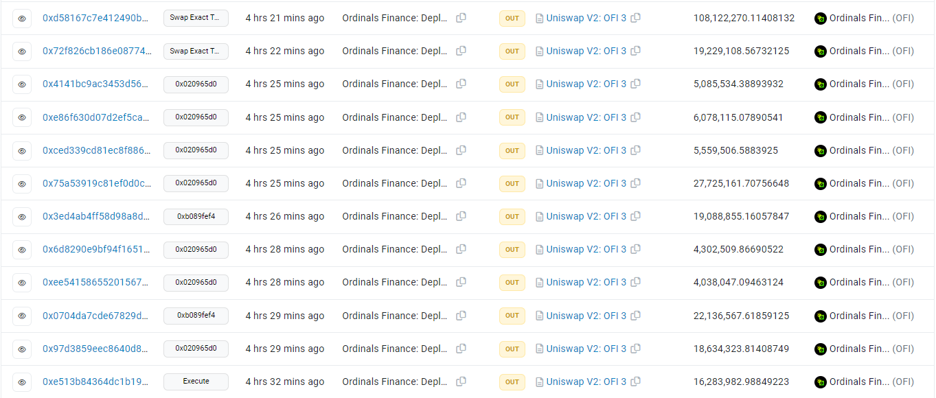This screenshot has height=398, width=936.
Task: Open transaction 0x72f826cb186e08774 hash link
Action: click(95, 51)
